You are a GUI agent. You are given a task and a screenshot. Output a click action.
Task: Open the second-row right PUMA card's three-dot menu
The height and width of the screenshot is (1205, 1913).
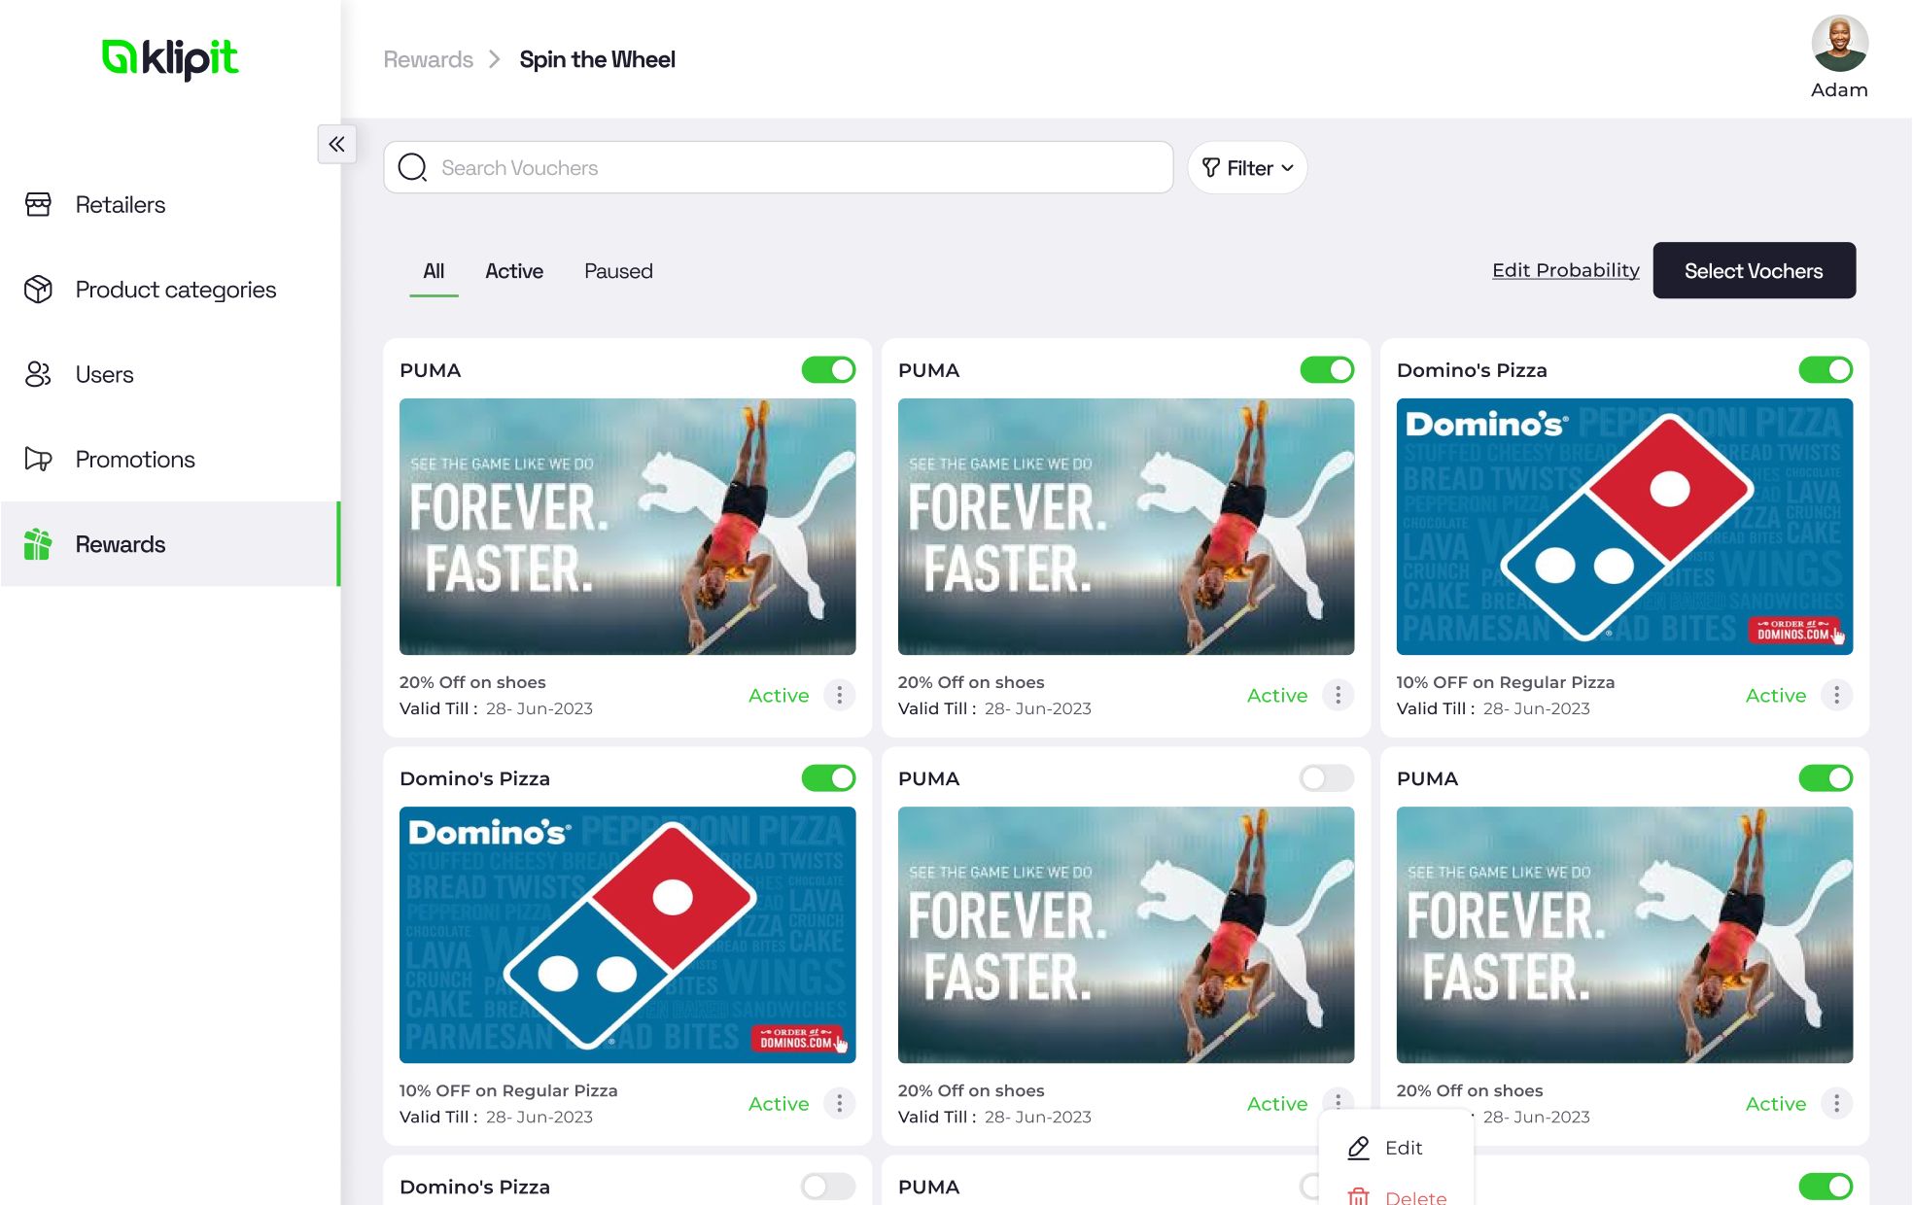click(x=1836, y=1103)
